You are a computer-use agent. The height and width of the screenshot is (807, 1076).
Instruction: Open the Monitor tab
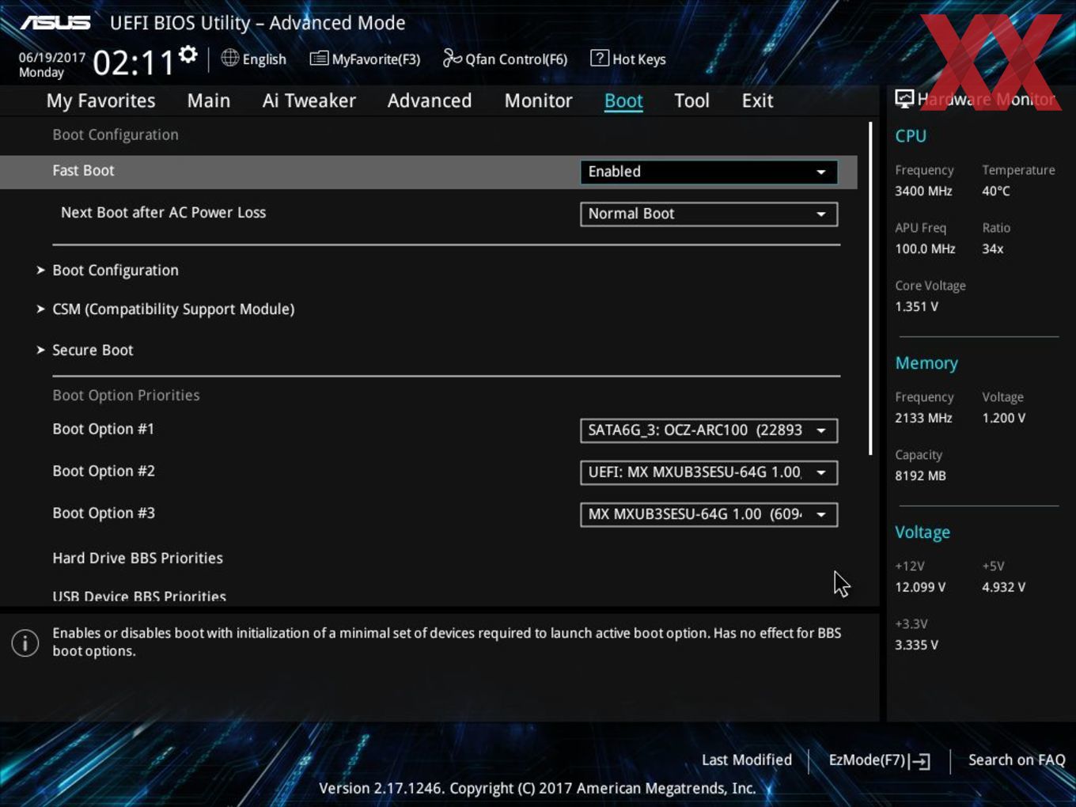pos(539,101)
